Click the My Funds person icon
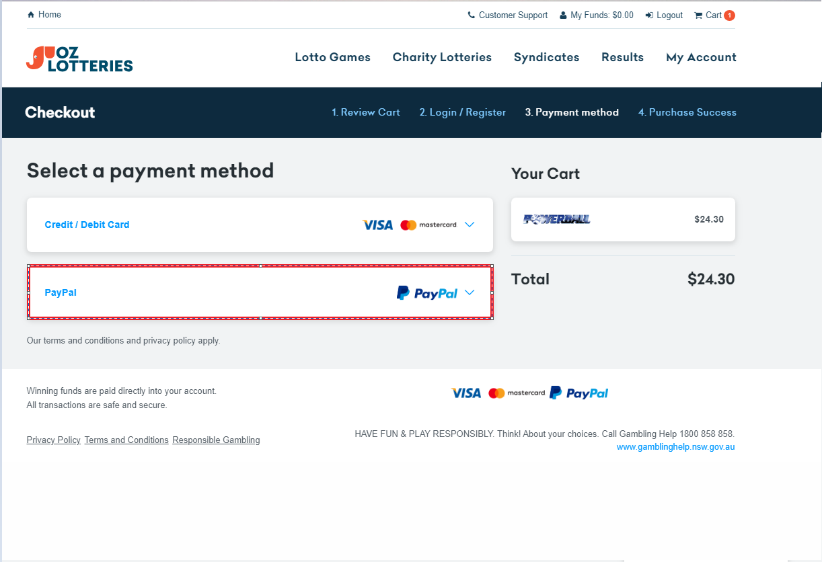This screenshot has height=562, width=822. click(x=563, y=15)
